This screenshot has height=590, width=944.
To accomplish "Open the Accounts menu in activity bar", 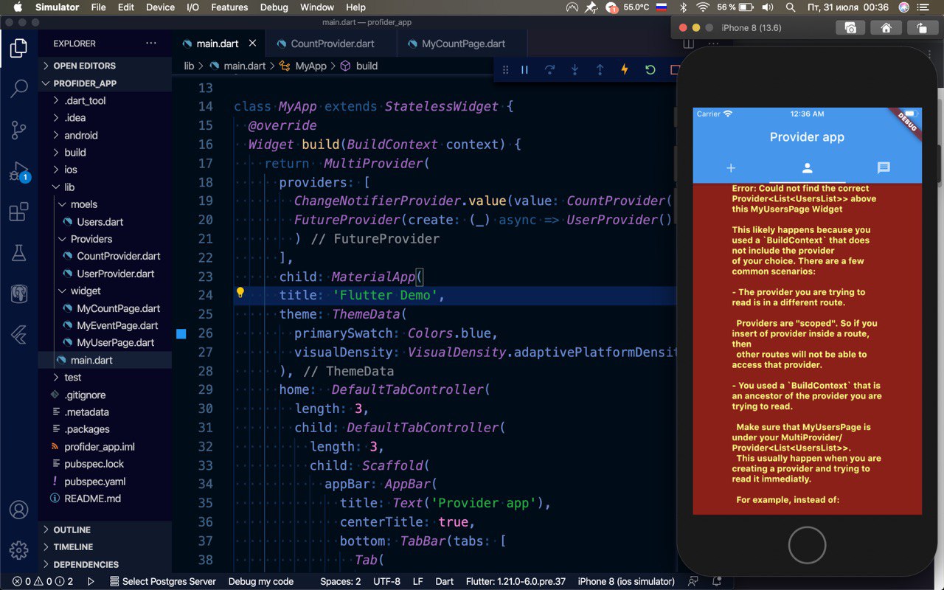I will click(19, 510).
